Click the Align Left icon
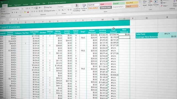This screenshot has height=99, width=177. 32,12
